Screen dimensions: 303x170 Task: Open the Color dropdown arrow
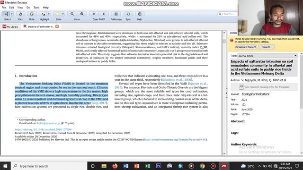(63, 14)
